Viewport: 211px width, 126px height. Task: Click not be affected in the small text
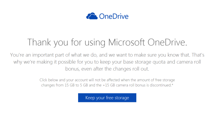coord(107,80)
